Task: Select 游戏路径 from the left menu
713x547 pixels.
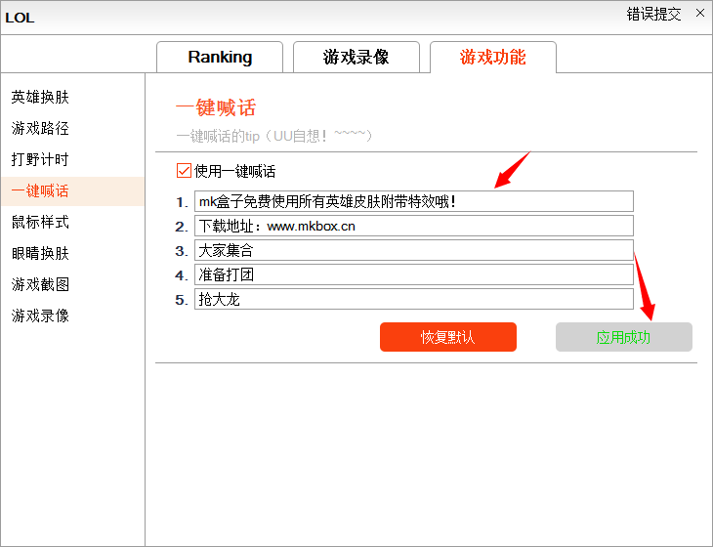Action: pos(40,129)
